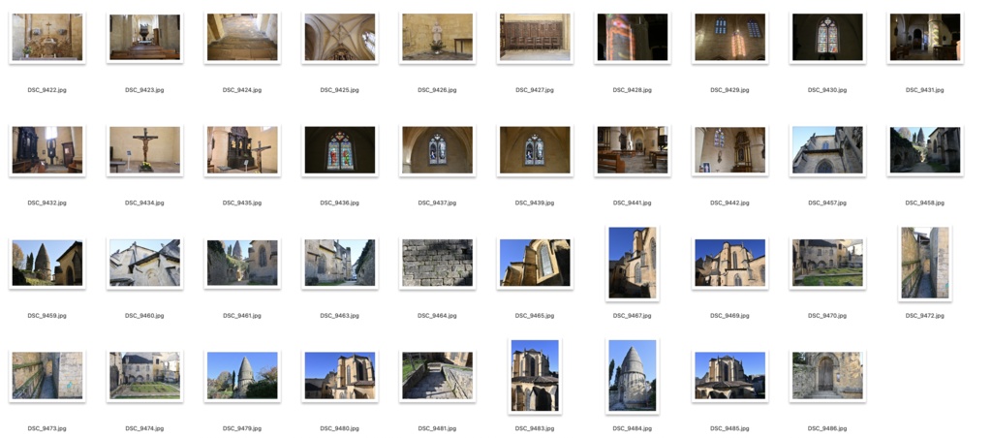Select the DSC_9470.jpg thumbnail
The width and height of the screenshot is (992, 438).
(x=827, y=263)
